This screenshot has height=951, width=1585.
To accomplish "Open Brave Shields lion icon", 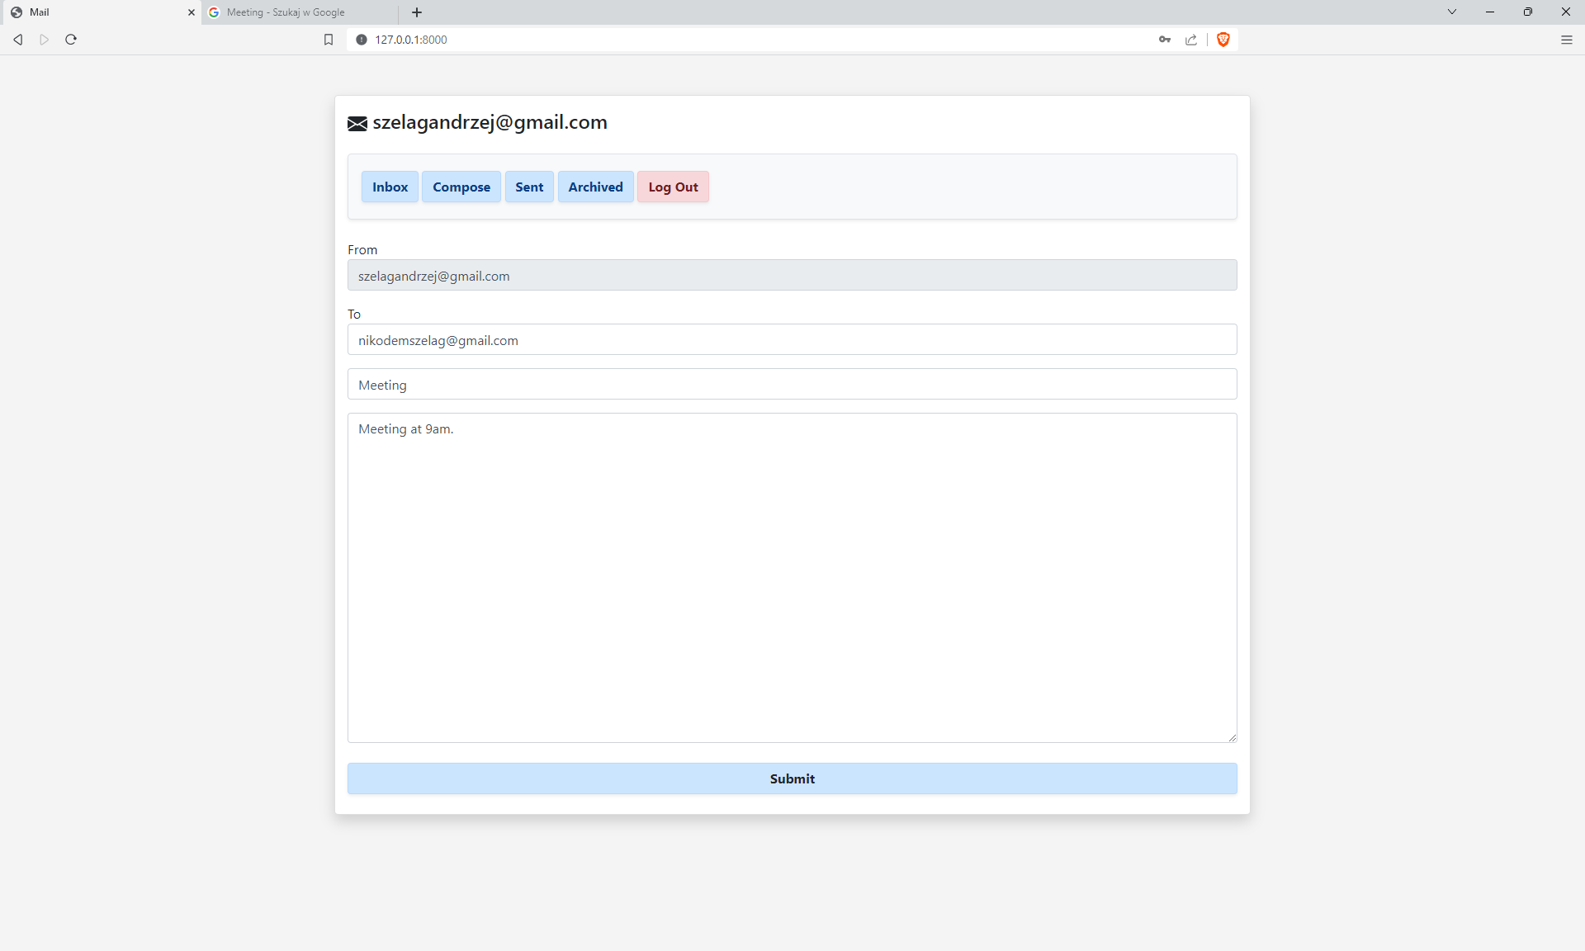I will [x=1223, y=40].
